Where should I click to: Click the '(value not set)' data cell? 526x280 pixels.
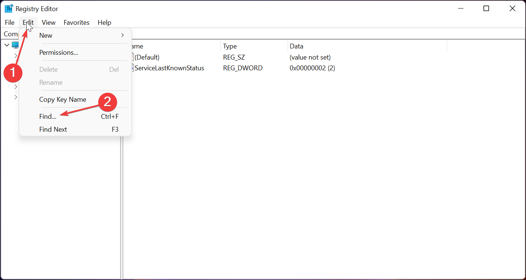(310, 57)
